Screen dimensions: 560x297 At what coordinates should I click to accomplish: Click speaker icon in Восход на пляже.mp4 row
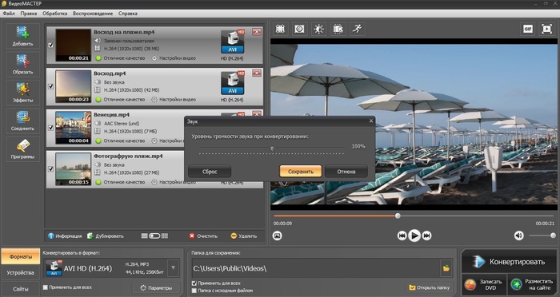click(x=98, y=41)
